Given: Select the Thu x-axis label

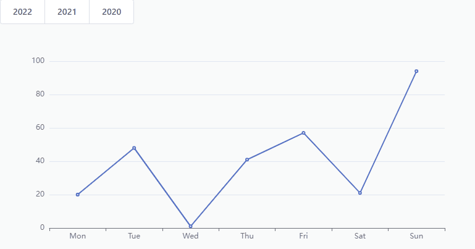Looking at the screenshot, I should tap(247, 236).
